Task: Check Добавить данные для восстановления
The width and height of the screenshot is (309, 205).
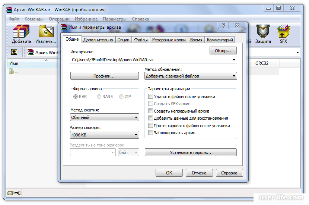Action: 150,118
